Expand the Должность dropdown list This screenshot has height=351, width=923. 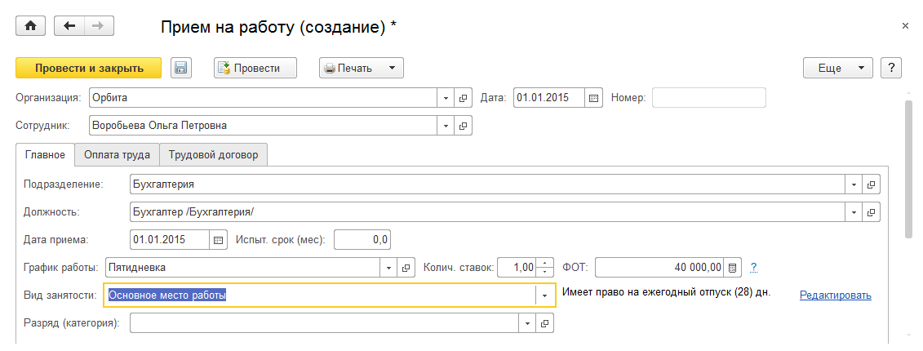tap(854, 212)
